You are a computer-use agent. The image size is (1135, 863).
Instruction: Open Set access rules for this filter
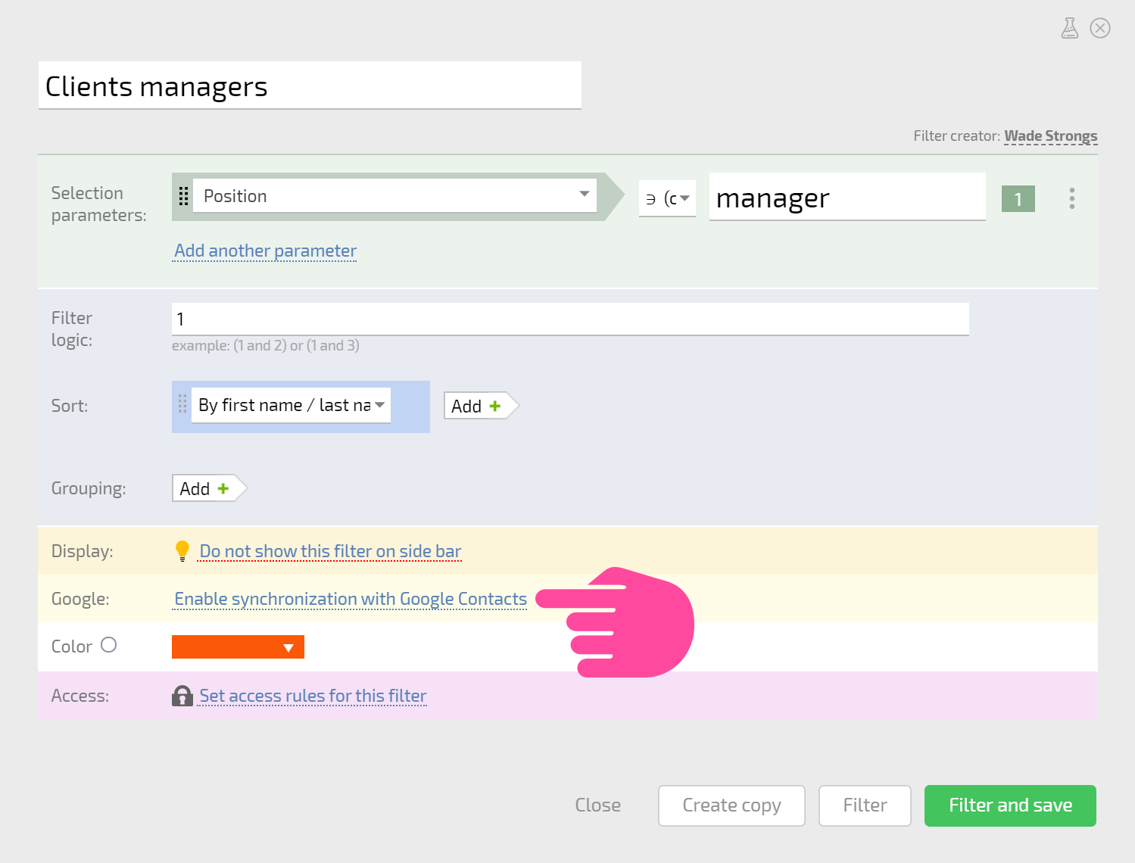(x=313, y=696)
